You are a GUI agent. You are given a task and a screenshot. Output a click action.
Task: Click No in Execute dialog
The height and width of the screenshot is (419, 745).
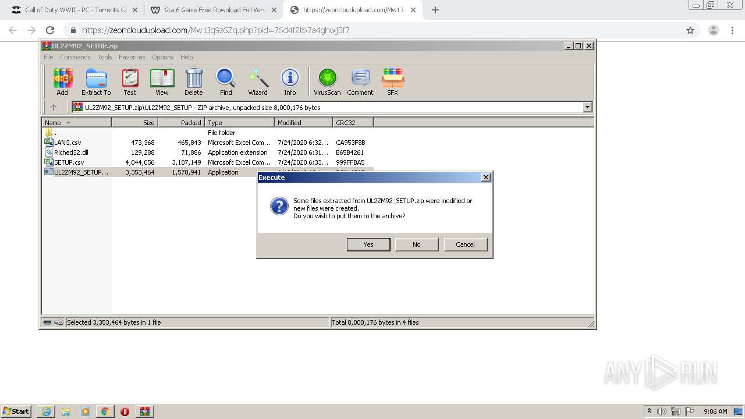417,244
